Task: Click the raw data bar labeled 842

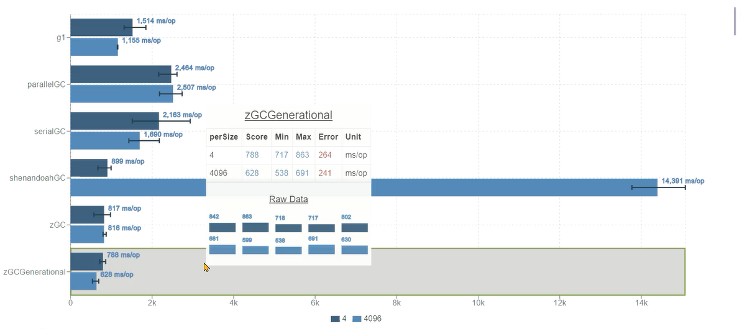Action: point(222,228)
